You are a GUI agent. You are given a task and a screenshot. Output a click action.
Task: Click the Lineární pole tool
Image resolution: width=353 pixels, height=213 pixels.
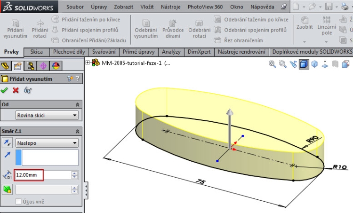[x=327, y=26]
